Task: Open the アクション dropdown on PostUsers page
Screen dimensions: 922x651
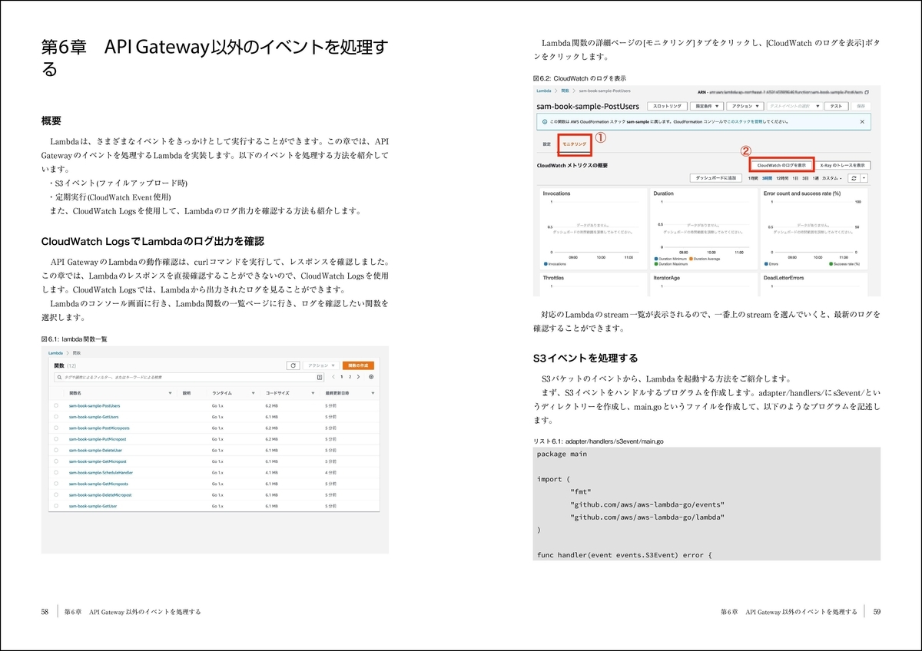Action: 746,106
